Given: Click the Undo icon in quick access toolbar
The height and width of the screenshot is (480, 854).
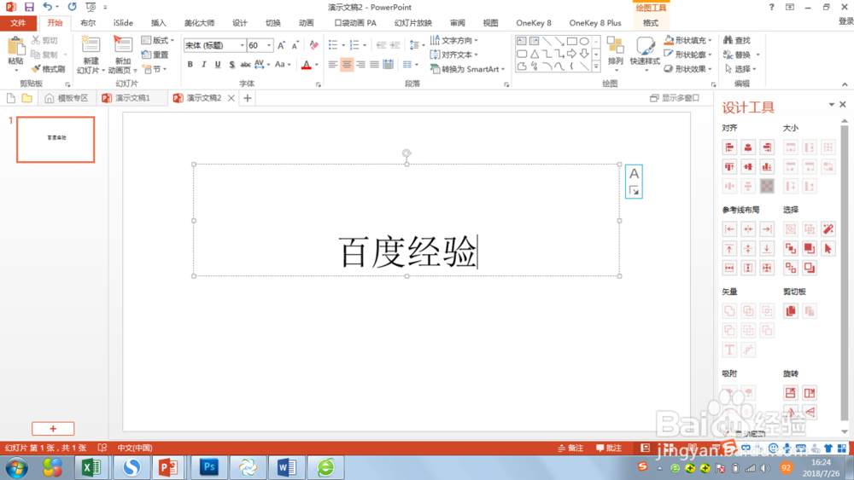Looking at the screenshot, I should (x=48, y=7).
